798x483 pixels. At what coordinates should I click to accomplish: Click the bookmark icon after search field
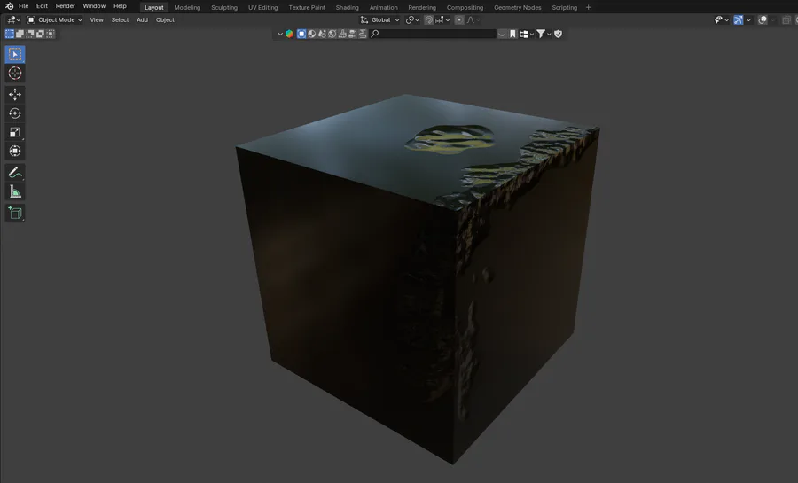click(513, 34)
